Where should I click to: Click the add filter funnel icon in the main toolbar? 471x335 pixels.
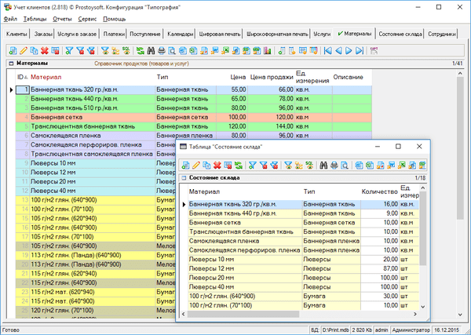(69, 51)
